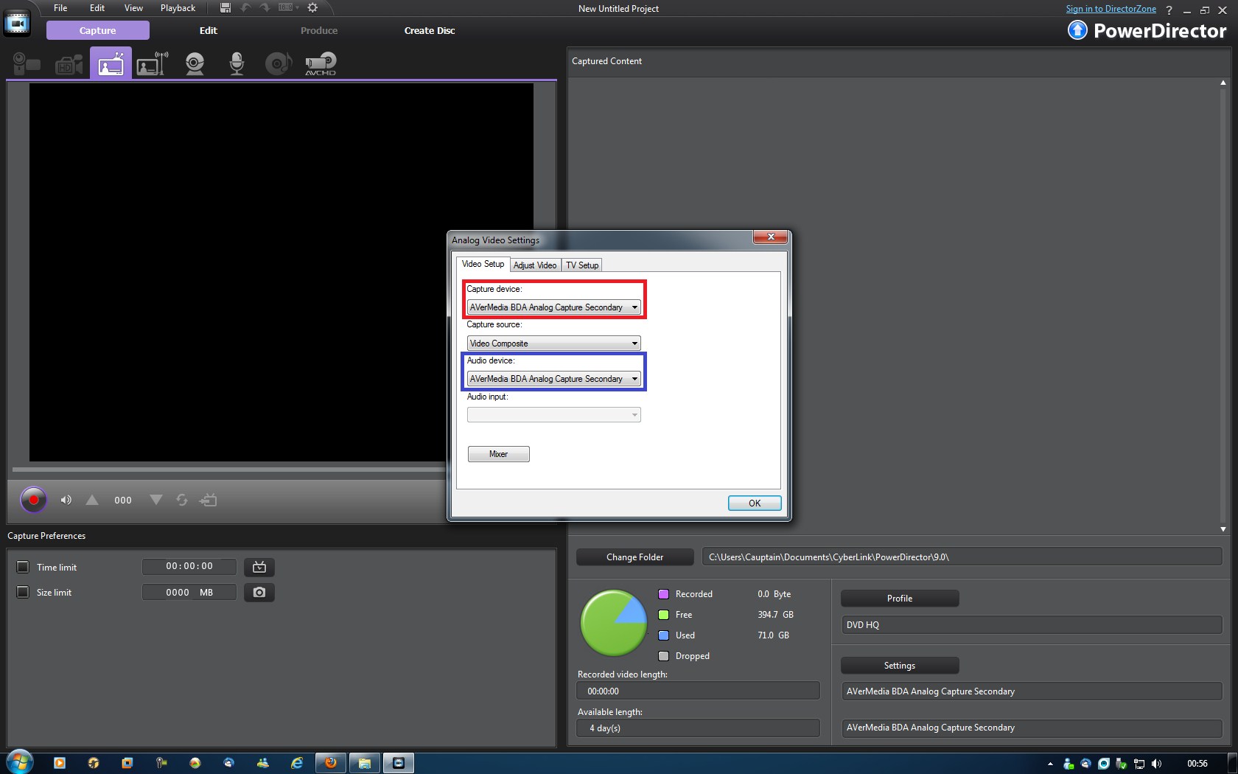Go to next channel with up arrow
The width and height of the screenshot is (1238, 774).
(x=92, y=500)
